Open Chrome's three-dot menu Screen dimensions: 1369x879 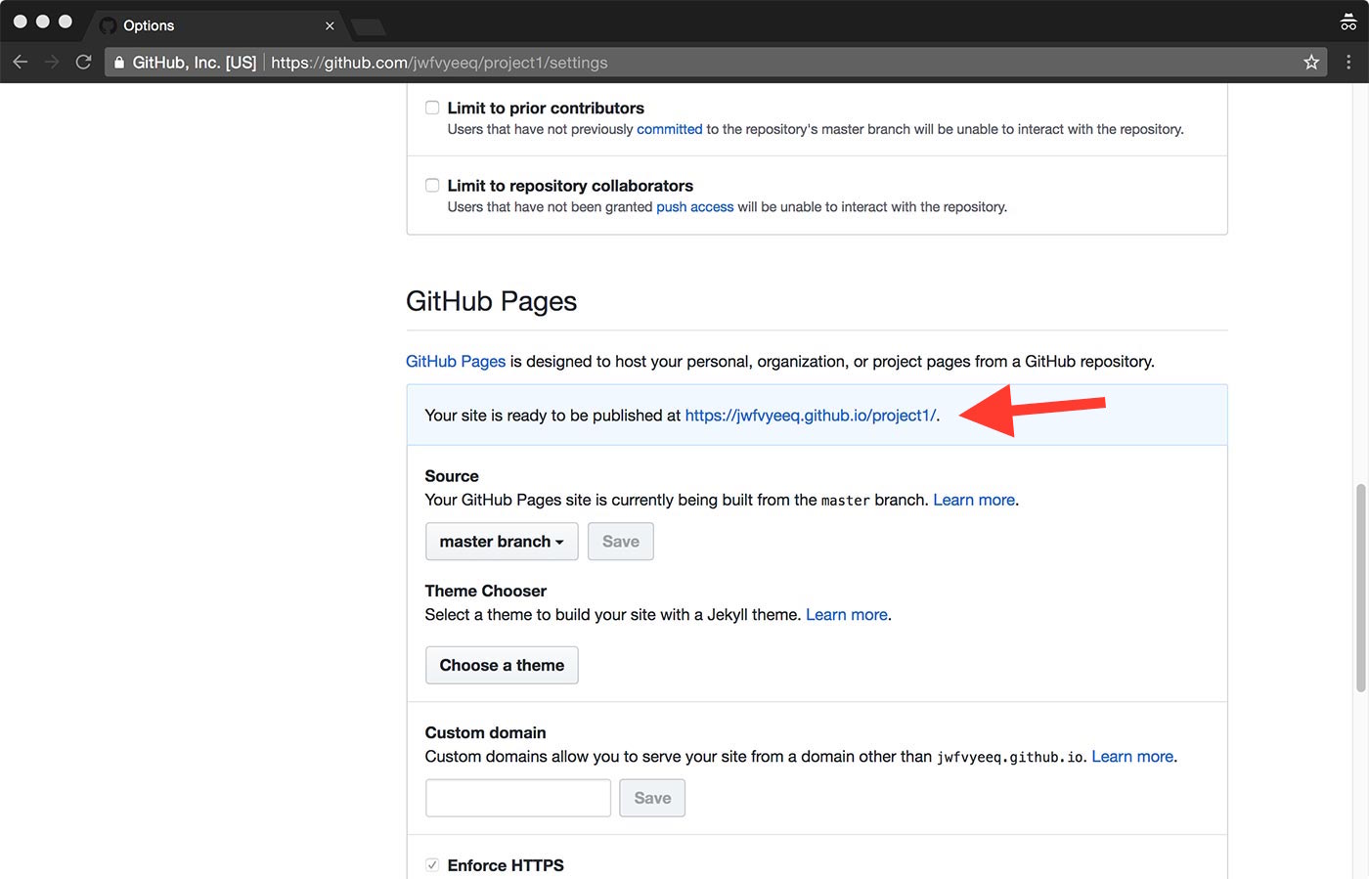[1348, 63]
